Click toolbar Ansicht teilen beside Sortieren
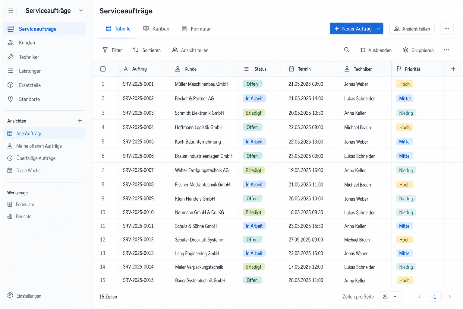Viewport: 463px width, 309px height. click(x=190, y=50)
